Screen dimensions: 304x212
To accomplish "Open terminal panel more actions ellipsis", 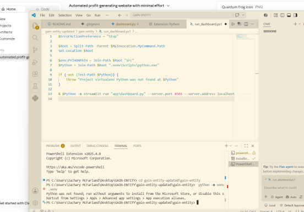I will [236, 146].
